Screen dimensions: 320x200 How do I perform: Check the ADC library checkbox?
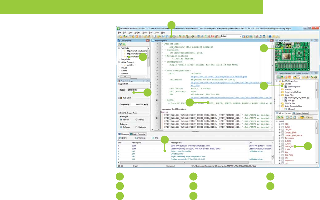[283, 124]
